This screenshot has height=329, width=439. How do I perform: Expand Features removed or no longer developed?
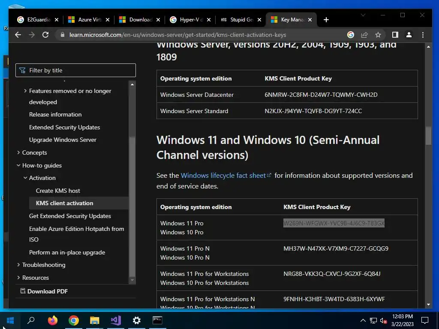coord(25,91)
